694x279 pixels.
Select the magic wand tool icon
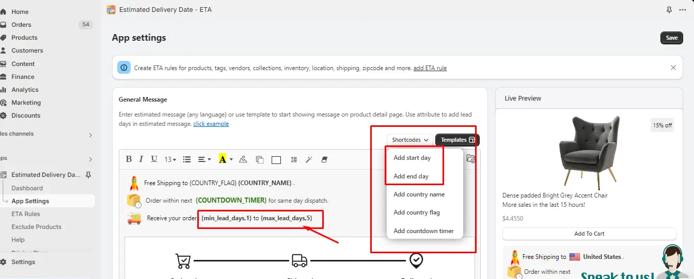309,159
